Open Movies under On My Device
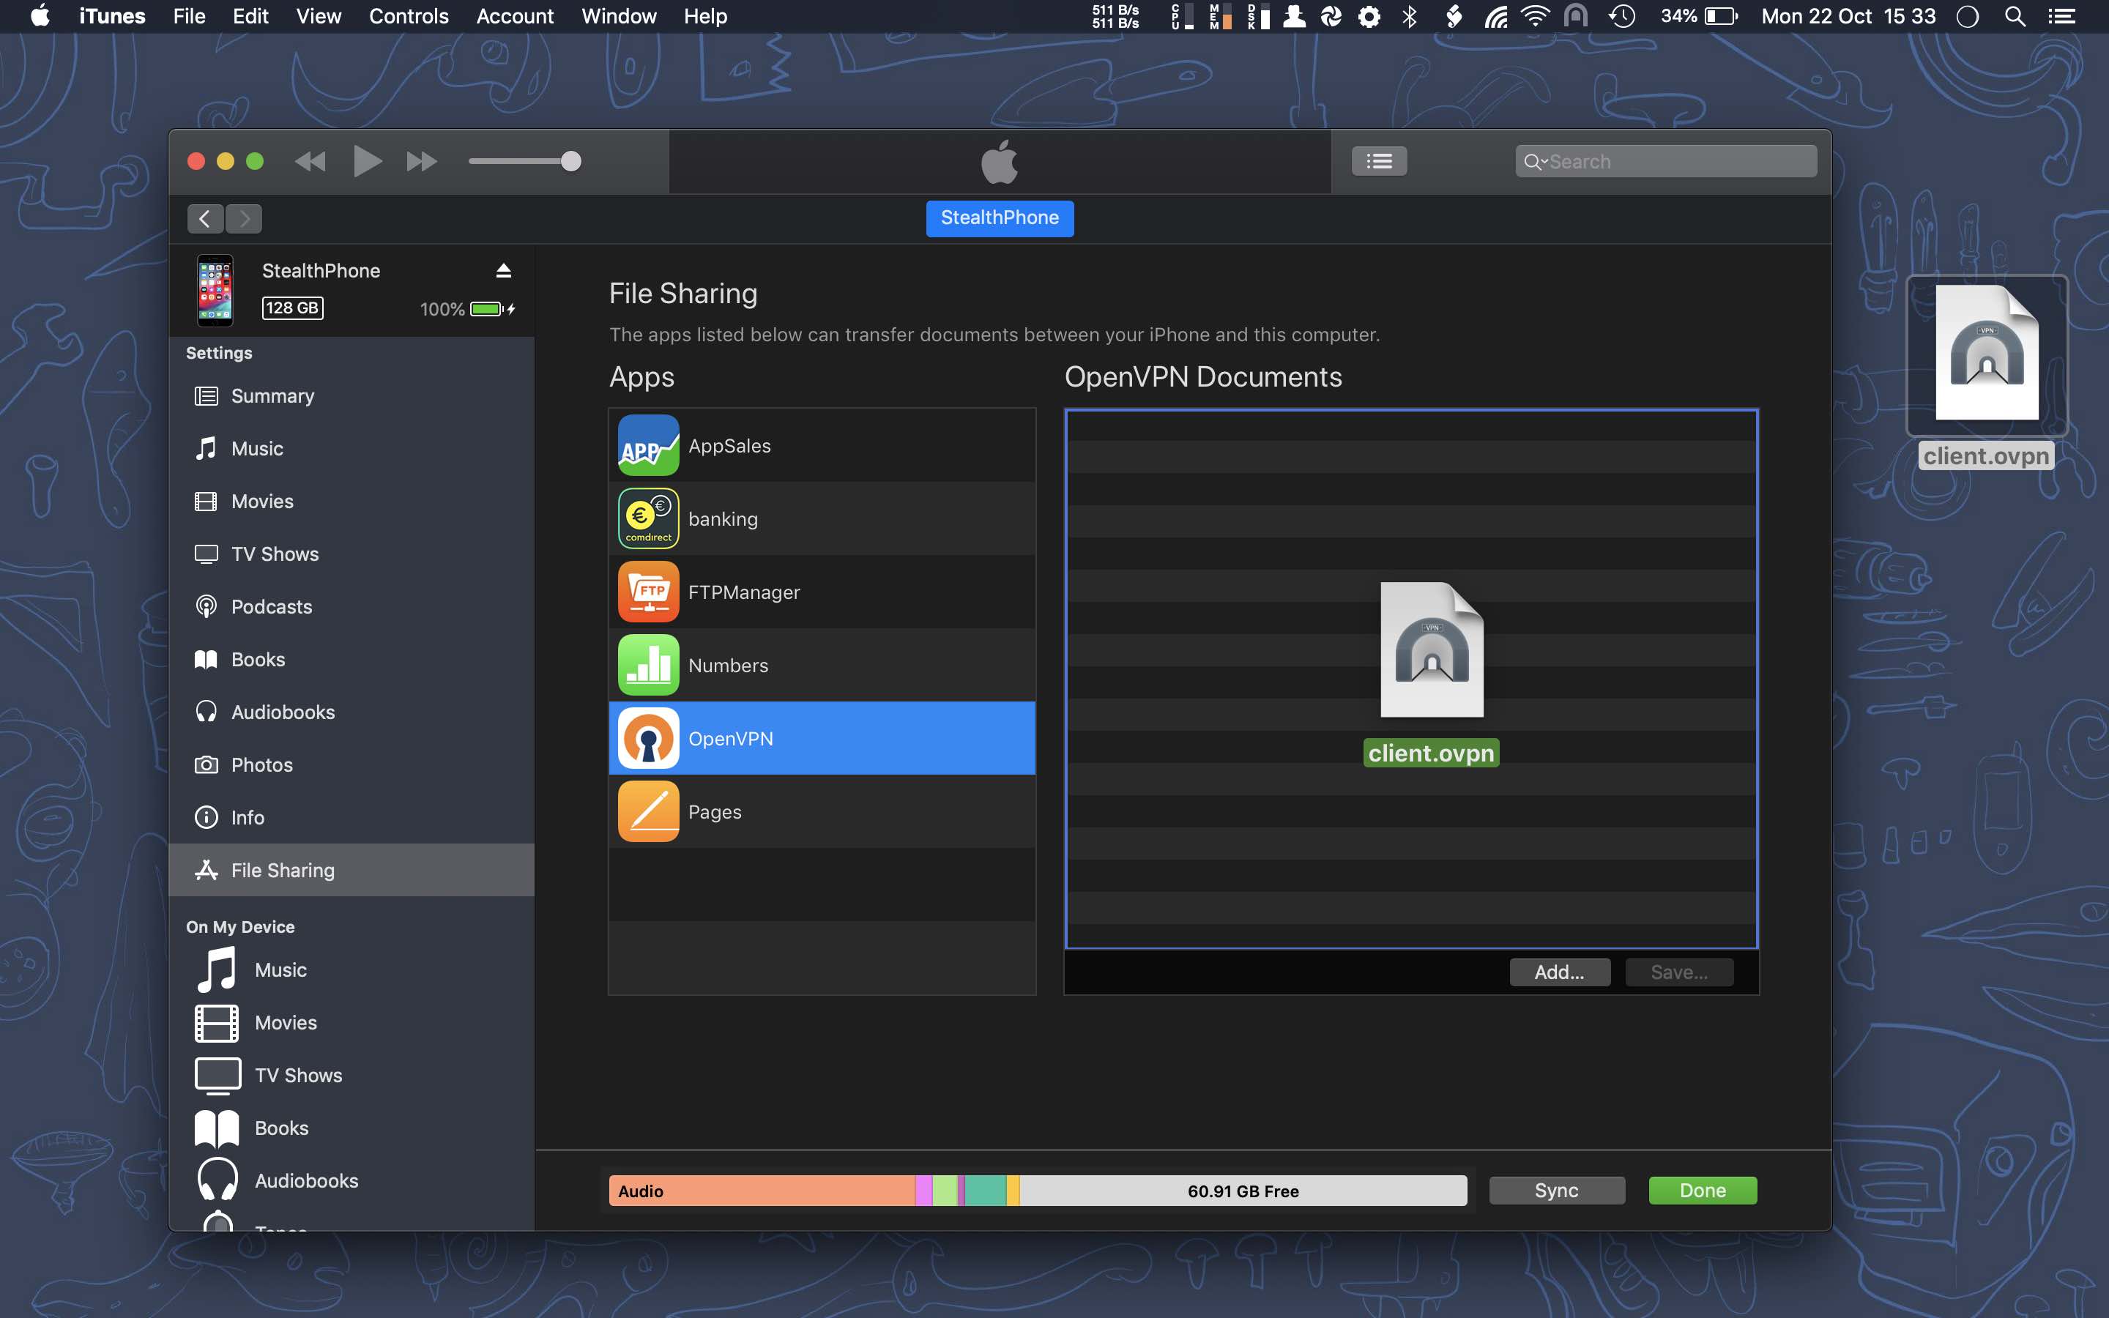 (x=351, y=1022)
